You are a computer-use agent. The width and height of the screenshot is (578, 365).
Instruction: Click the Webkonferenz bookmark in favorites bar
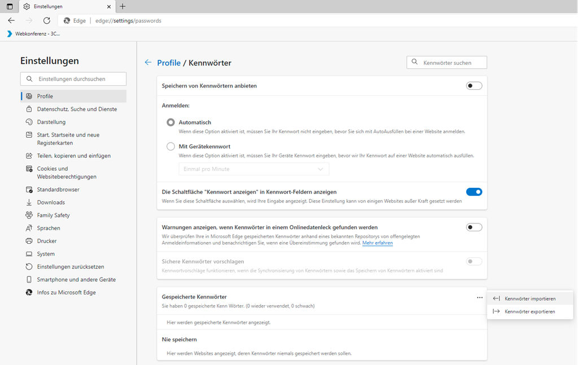coord(33,34)
